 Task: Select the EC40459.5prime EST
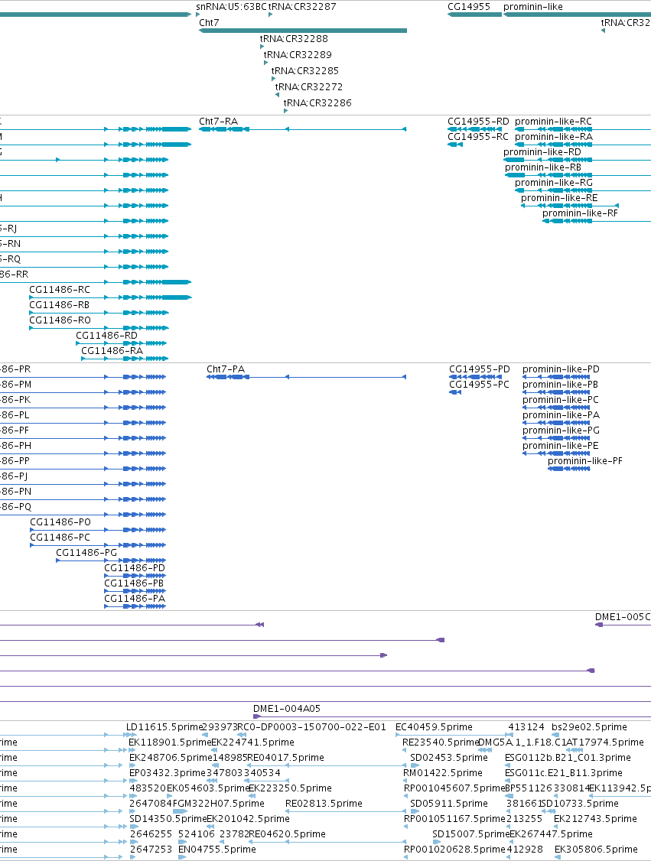coord(454,736)
